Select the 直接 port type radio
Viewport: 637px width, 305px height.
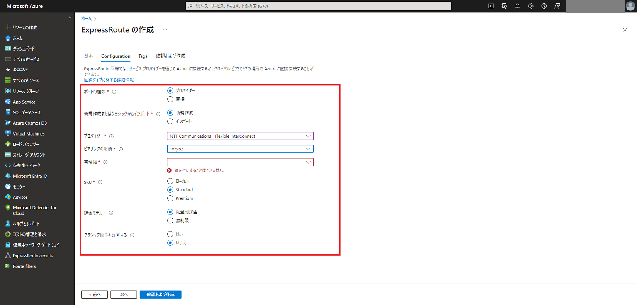170,99
